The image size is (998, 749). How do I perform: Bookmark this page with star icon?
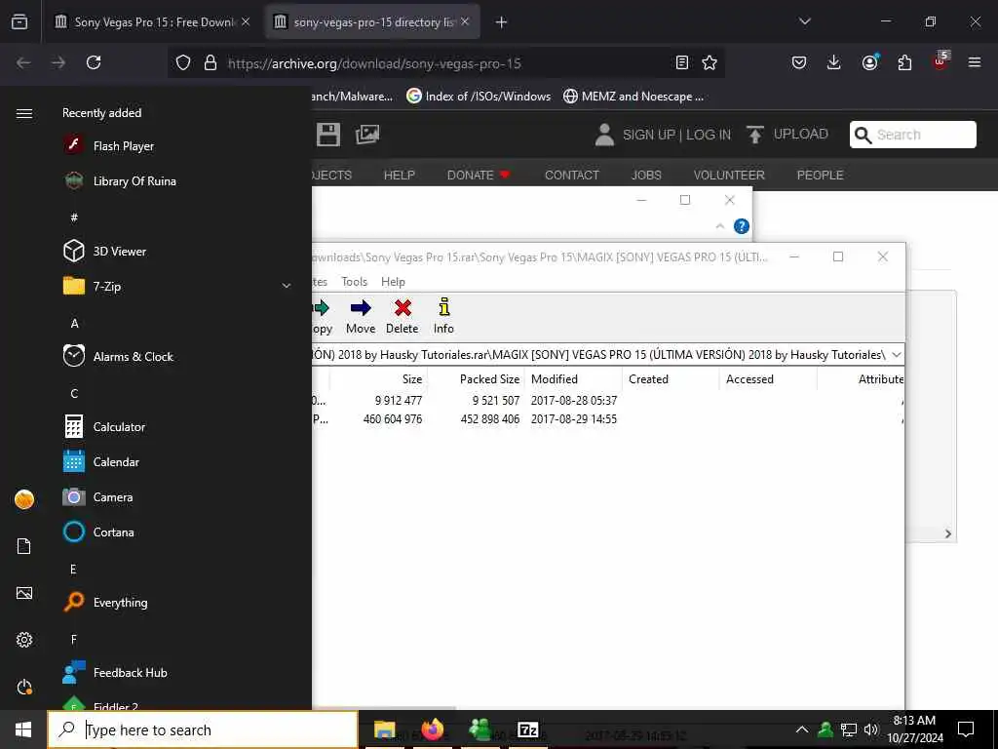tap(710, 62)
